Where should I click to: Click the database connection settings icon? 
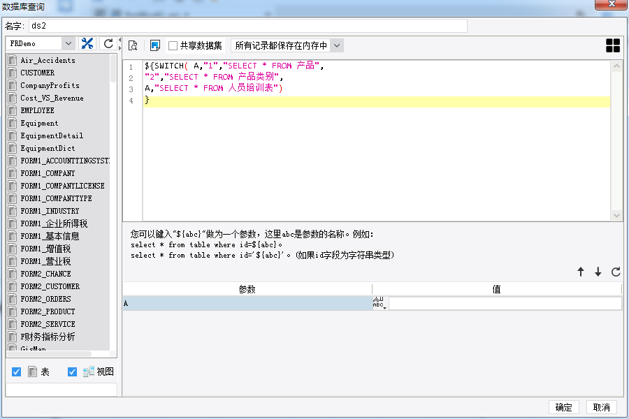coord(87,43)
